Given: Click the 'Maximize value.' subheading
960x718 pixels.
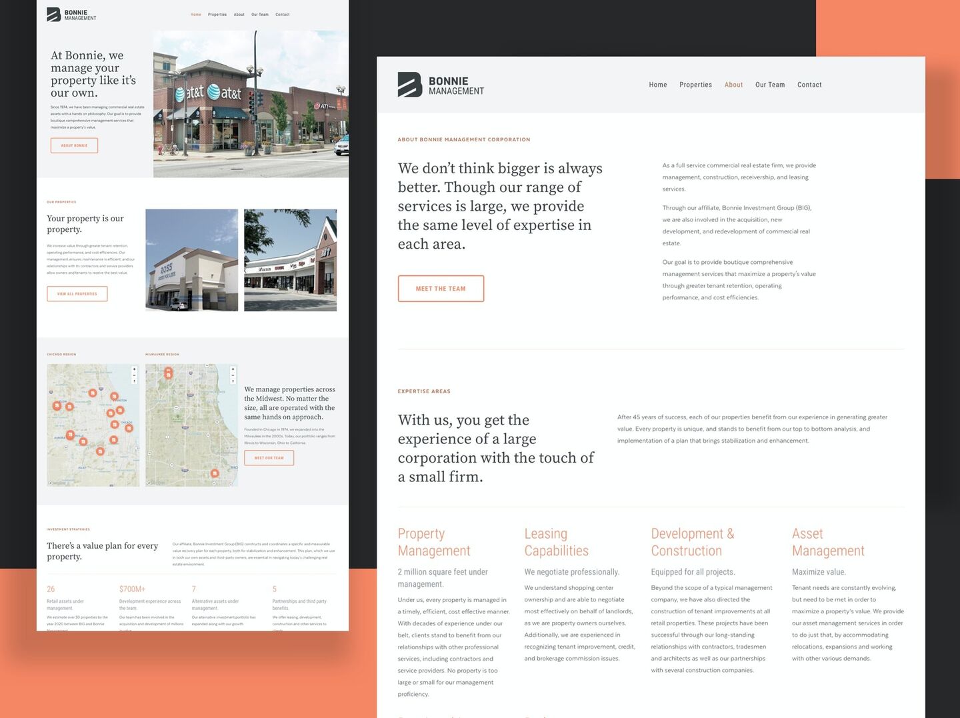Looking at the screenshot, I should point(819,572).
